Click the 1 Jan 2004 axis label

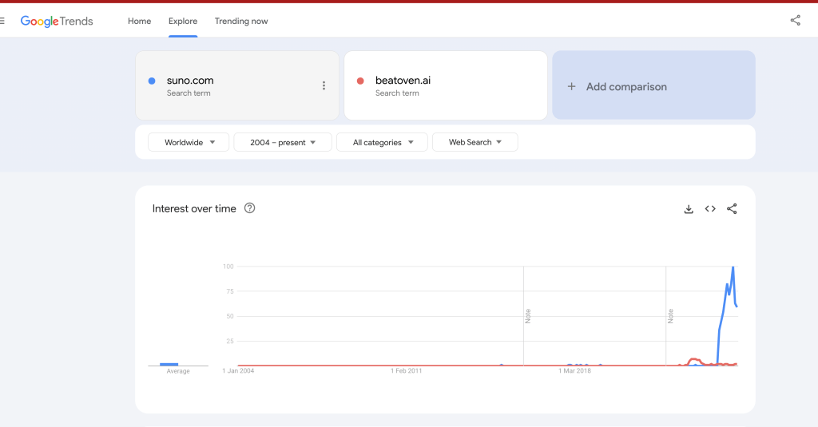238,370
